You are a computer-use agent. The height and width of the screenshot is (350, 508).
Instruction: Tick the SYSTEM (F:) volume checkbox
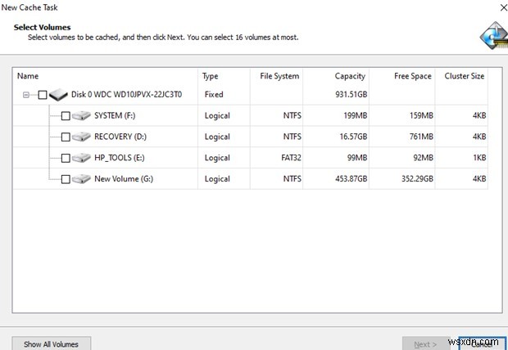pos(66,116)
